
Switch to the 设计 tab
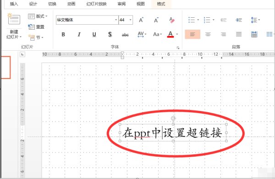click(x=33, y=4)
